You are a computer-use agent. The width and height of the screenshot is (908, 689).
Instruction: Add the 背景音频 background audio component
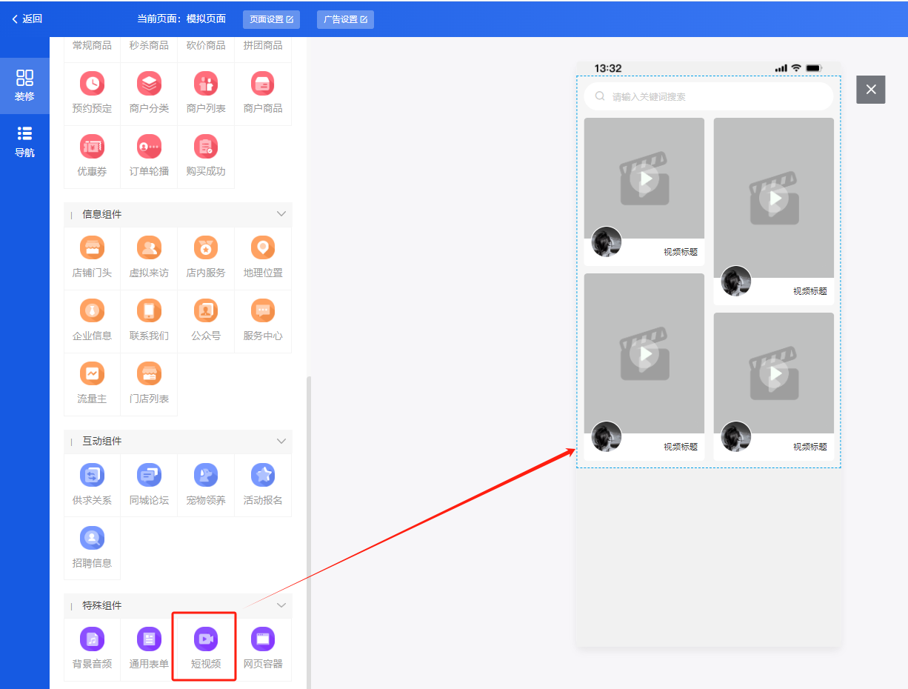click(x=92, y=646)
